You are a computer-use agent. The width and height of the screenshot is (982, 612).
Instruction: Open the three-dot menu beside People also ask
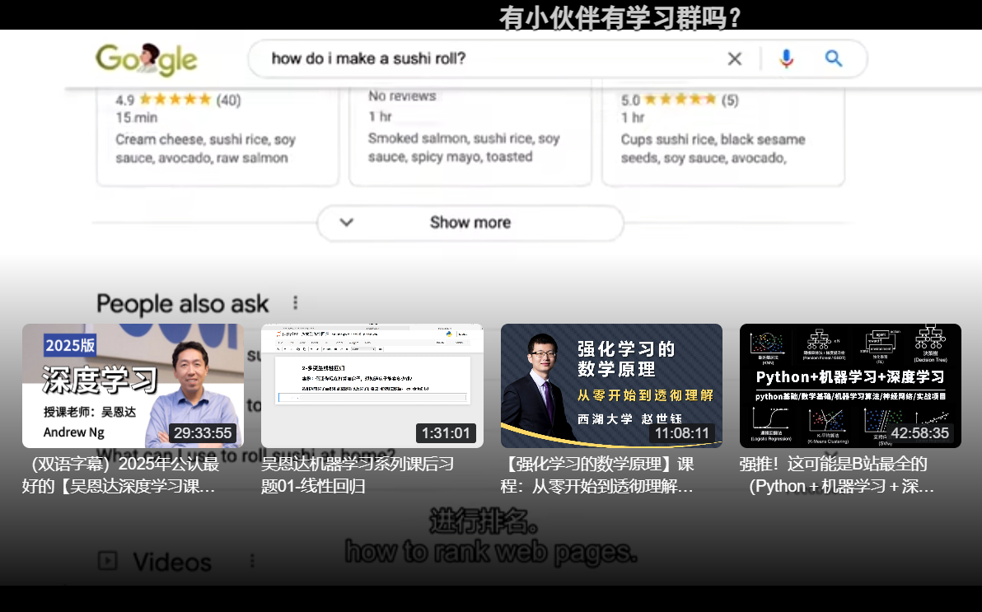click(x=296, y=303)
